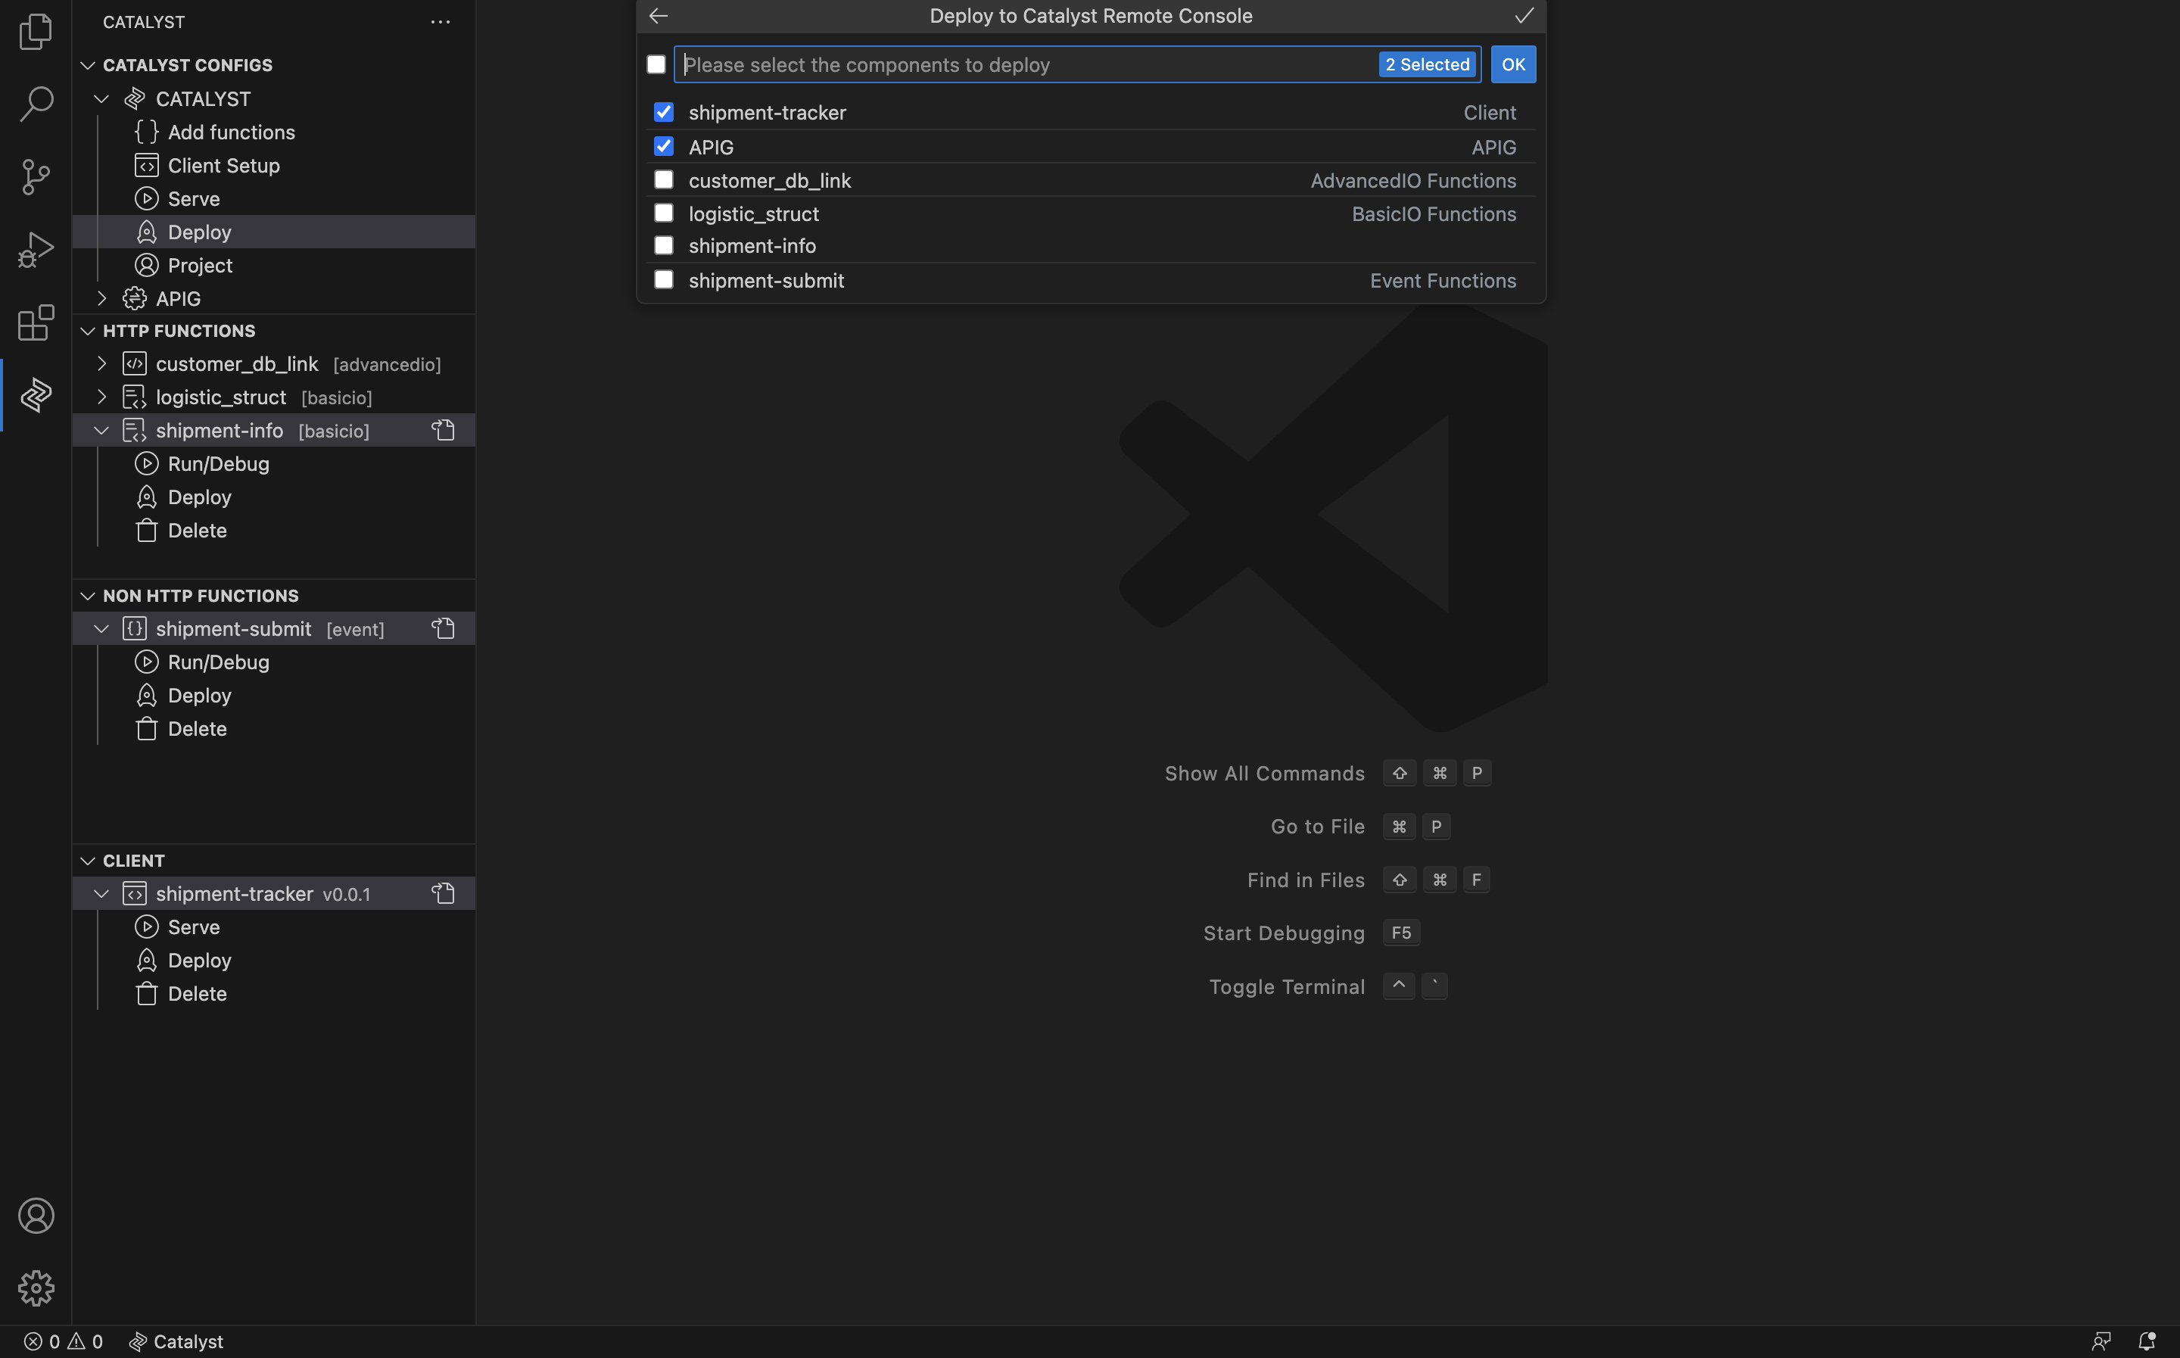Click Deploy under shipment-tracker
The width and height of the screenshot is (2180, 1358).
(x=199, y=960)
